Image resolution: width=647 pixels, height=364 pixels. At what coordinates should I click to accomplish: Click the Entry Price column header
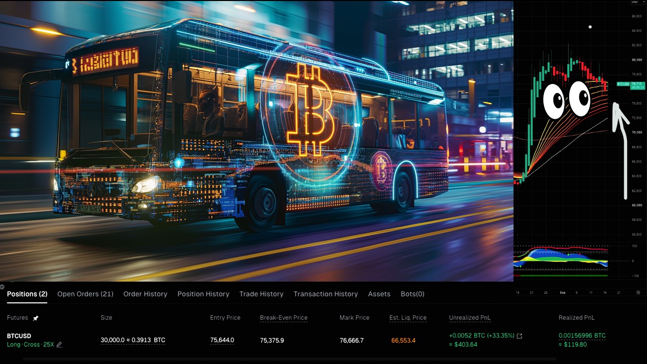(x=225, y=317)
